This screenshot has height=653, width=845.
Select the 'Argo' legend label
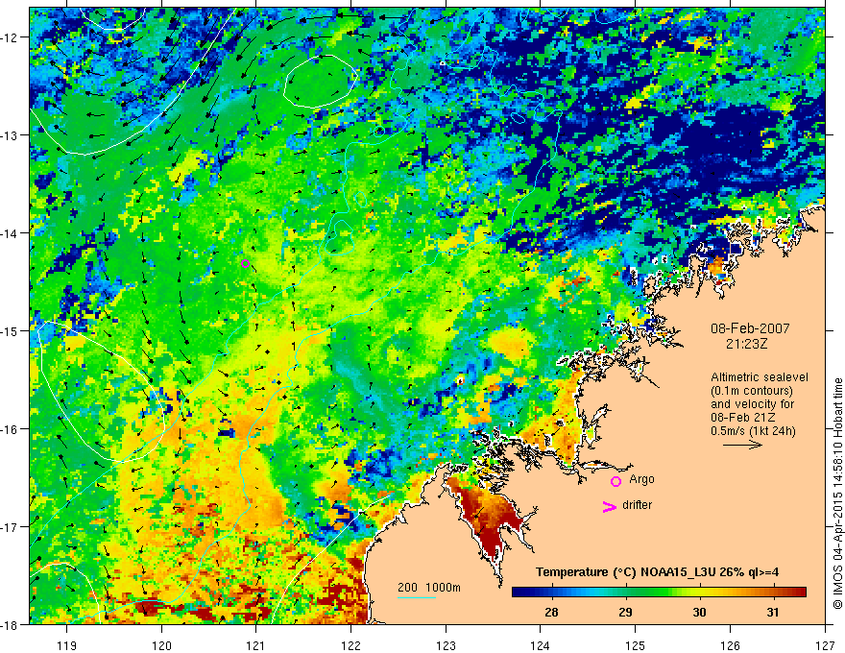641,479
